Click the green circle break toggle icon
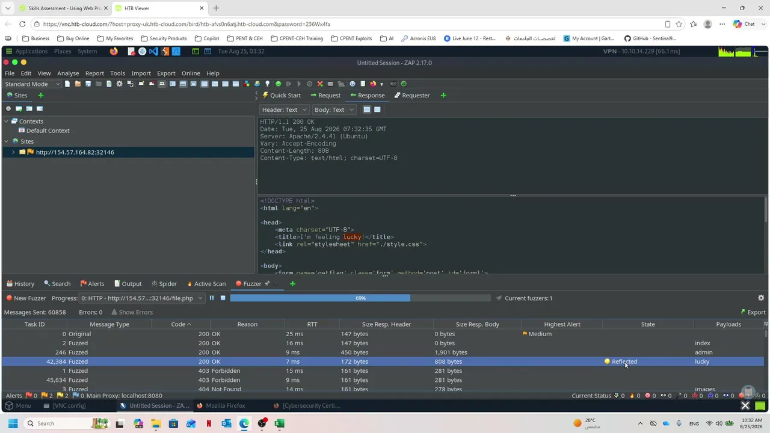This screenshot has width=770, height=433. [x=278, y=84]
